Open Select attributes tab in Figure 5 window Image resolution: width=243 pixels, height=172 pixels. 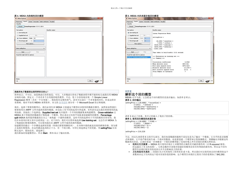pos(155,22)
